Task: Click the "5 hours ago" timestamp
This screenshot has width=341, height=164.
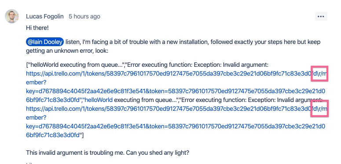Action: [x=84, y=17]
